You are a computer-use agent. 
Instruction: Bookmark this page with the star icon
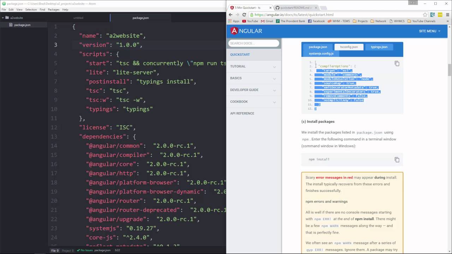(425, 15)
